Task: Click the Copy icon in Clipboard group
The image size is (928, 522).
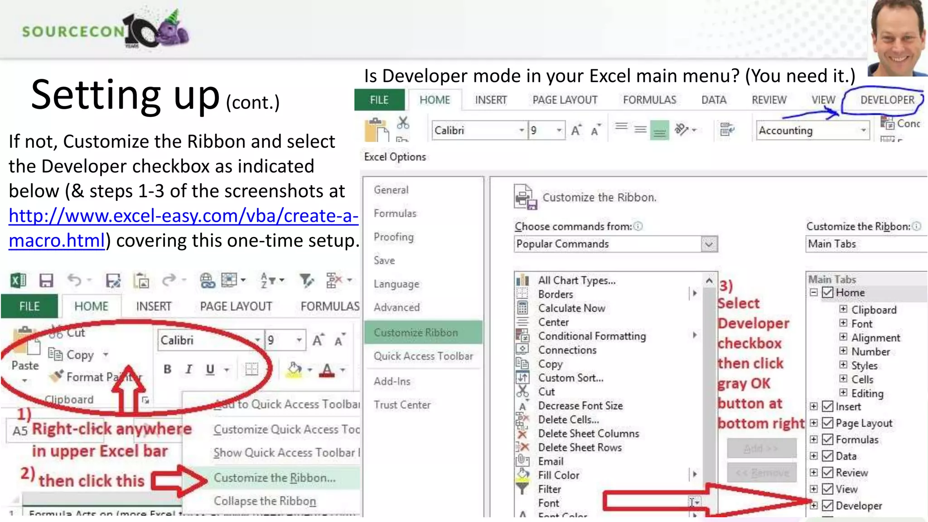Action: point(55,354)
